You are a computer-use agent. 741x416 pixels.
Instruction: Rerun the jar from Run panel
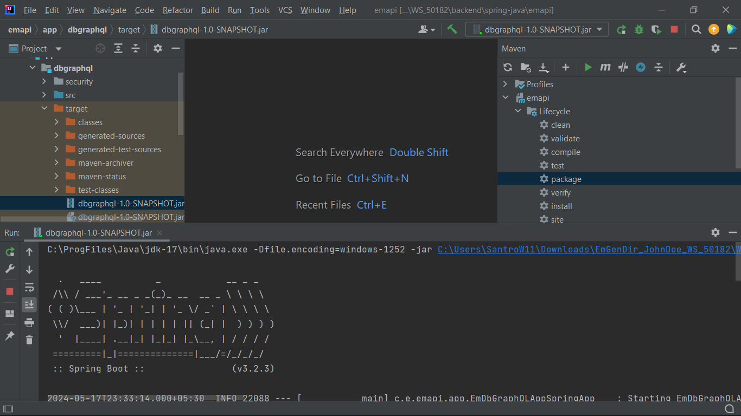[10, 251]
